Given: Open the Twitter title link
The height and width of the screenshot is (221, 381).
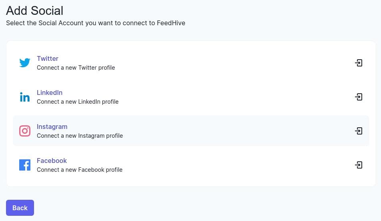Looking at the screenshot, I should pos(48,58).
